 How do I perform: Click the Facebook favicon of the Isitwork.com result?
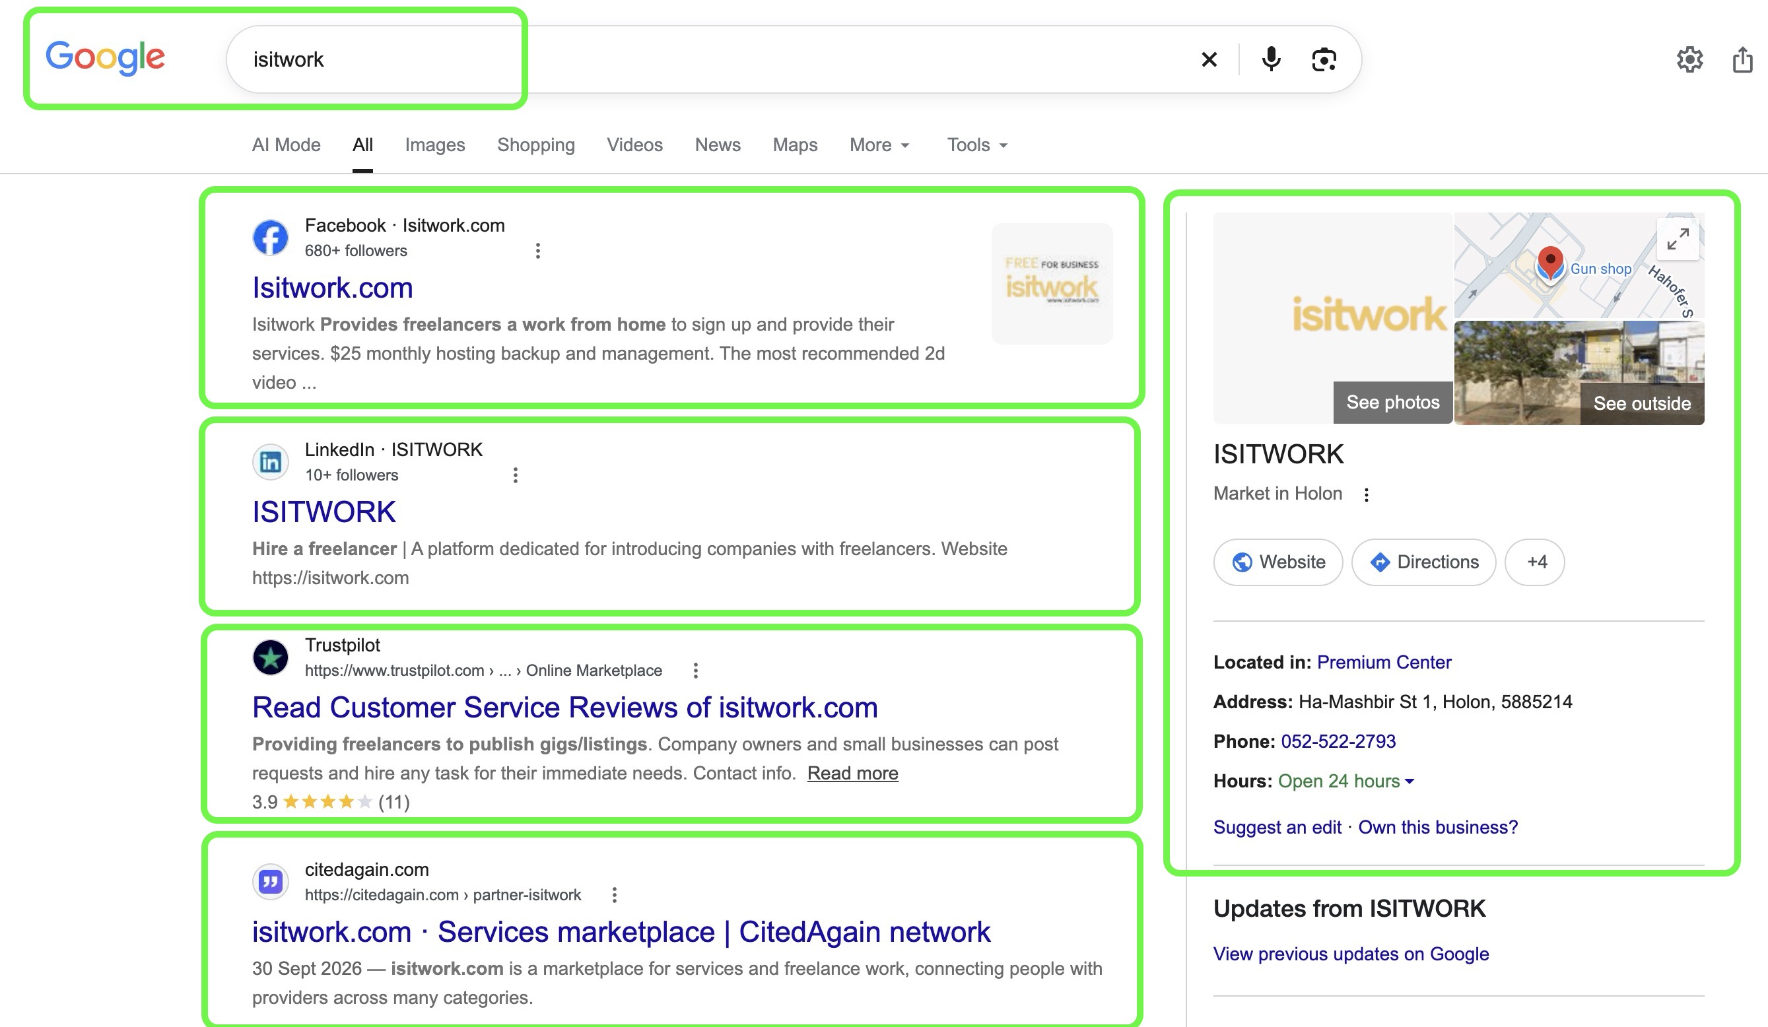270,238
